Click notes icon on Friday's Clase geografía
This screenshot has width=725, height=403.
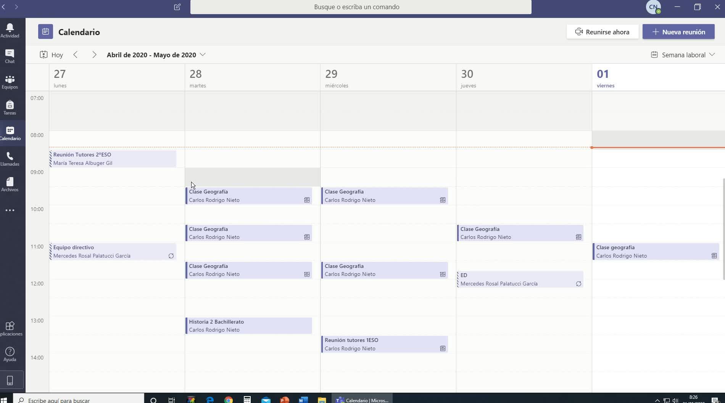click(x=714, y=256)
